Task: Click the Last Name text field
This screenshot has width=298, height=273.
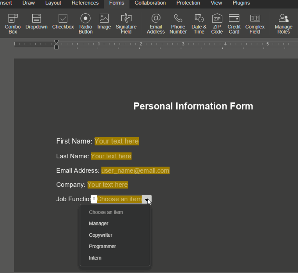Action: [x=111, y=156]
